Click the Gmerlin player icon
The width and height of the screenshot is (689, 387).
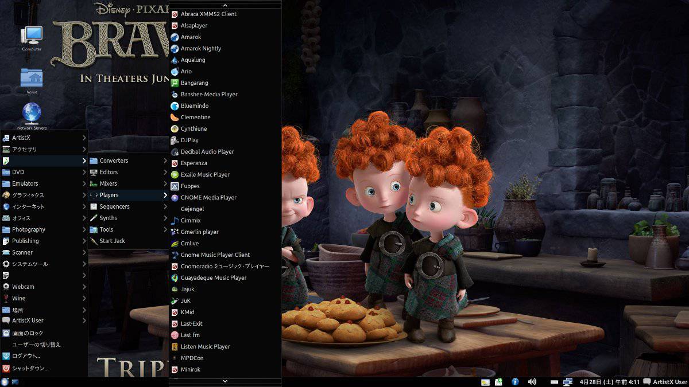(175, 232)
